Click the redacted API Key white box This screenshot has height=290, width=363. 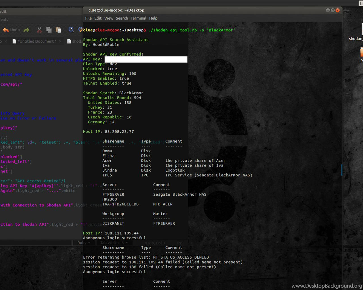tap(146, 59)
